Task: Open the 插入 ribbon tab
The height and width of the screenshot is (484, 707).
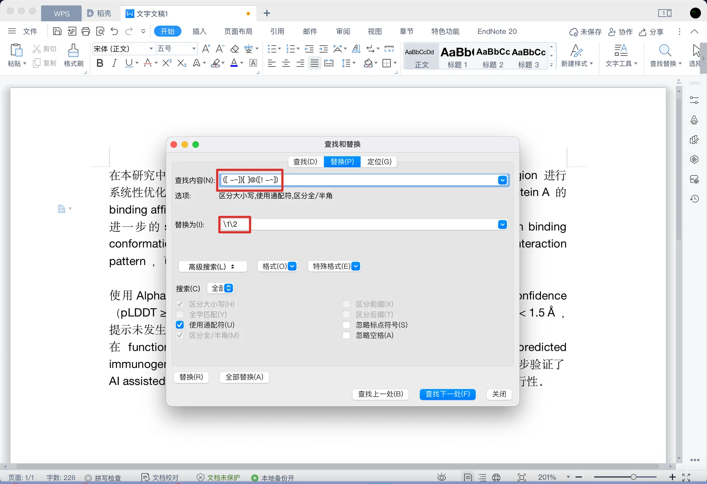Action: pyautogui.click(x=199, y=32)
